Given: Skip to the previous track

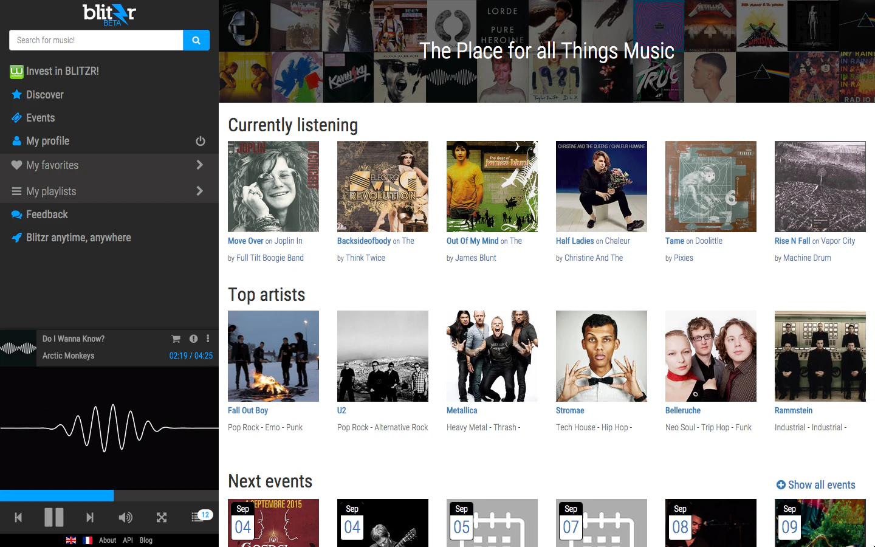Looking at the screenshot, I should pos(18,517).
